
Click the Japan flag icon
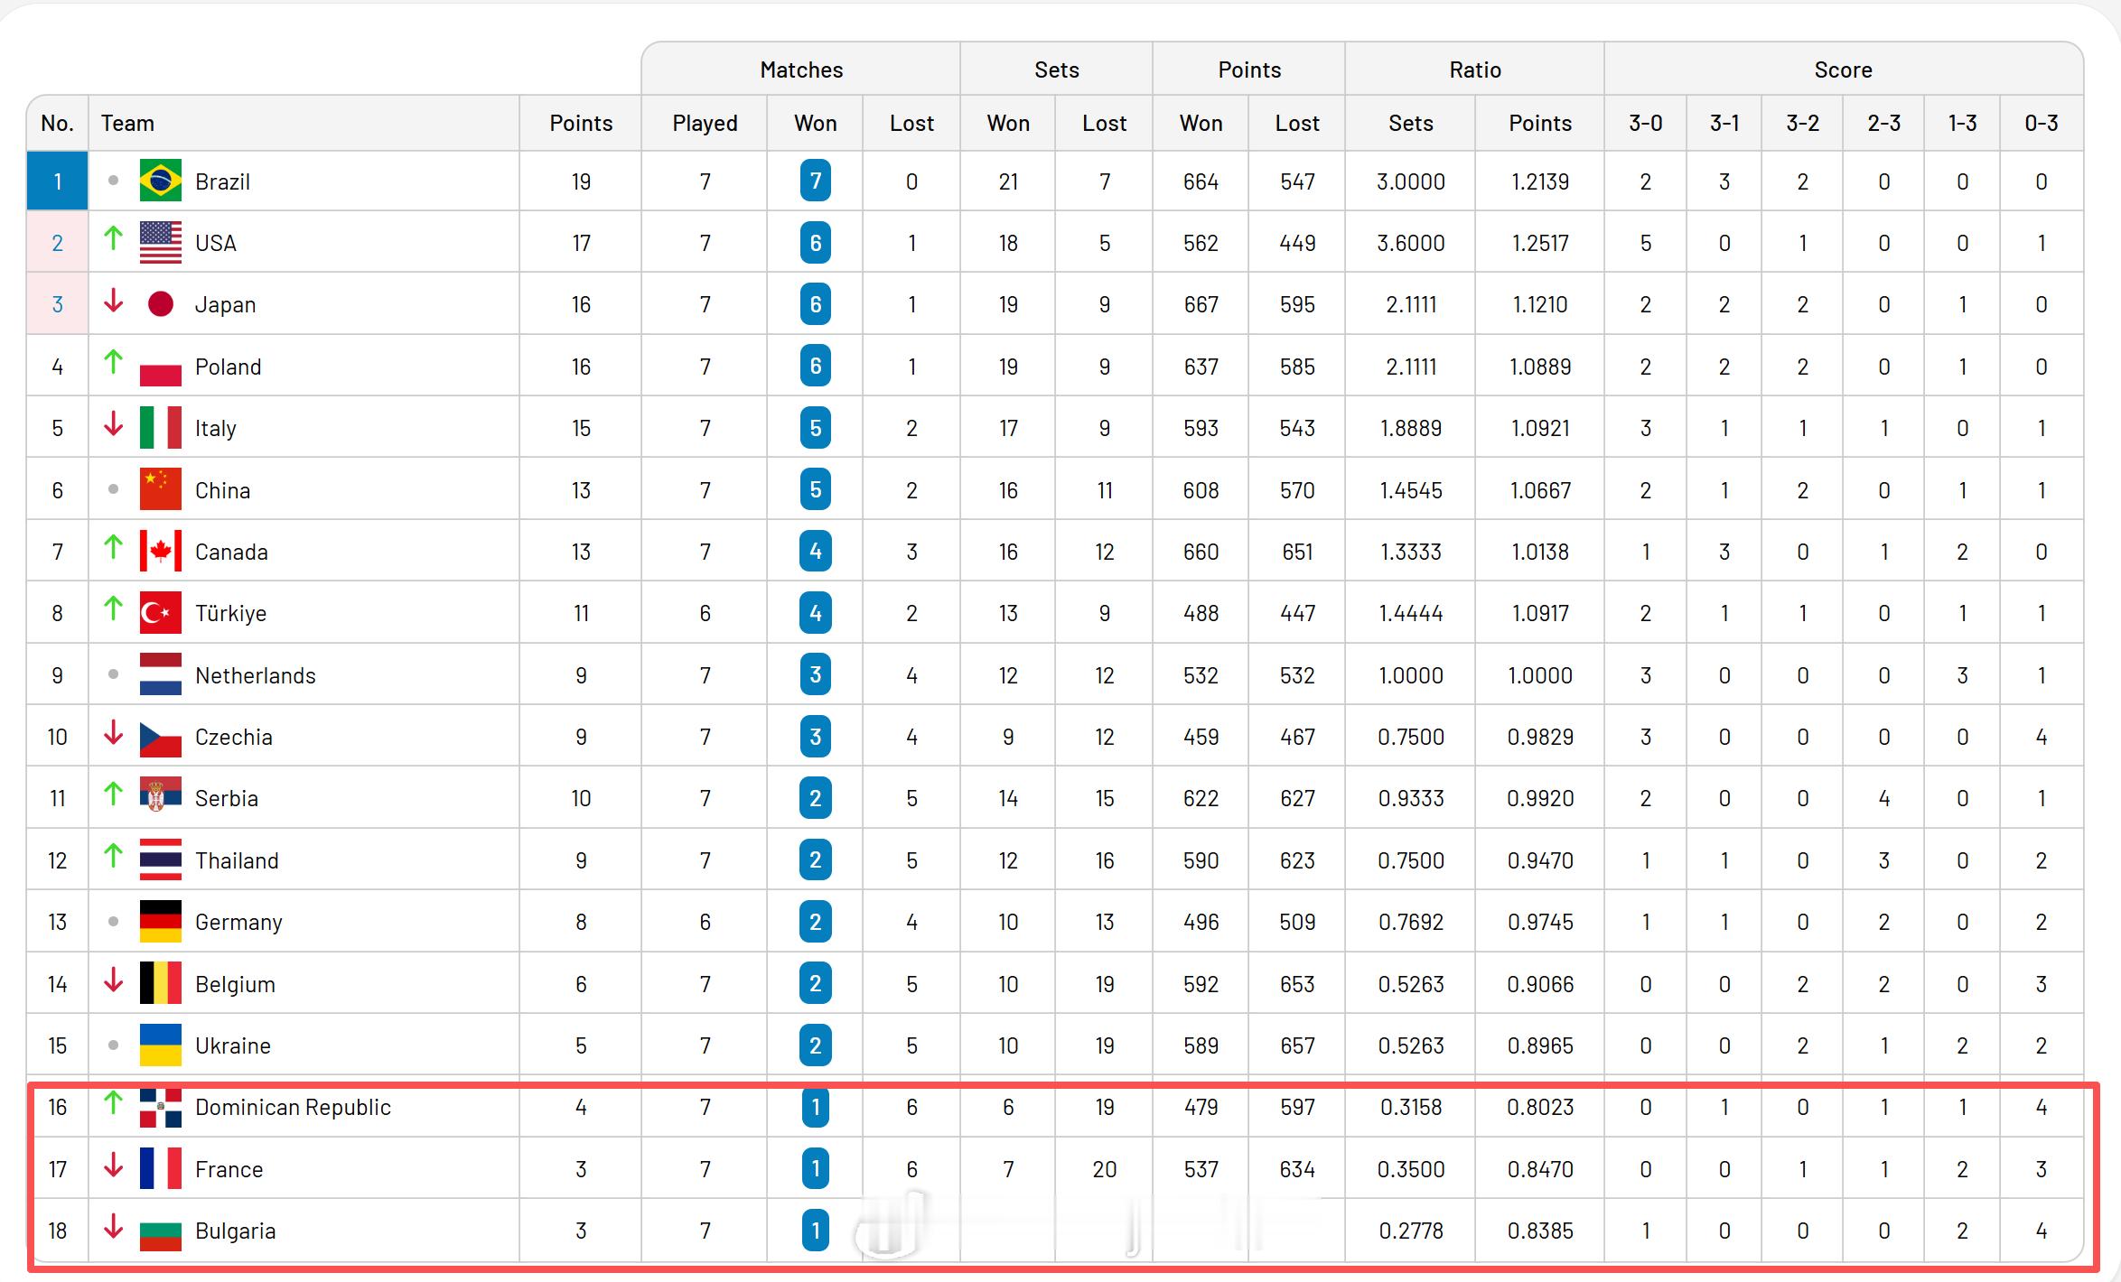point(161,304)
